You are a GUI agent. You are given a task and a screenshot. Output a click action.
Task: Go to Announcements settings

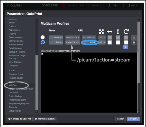click(x=16, y=45)
